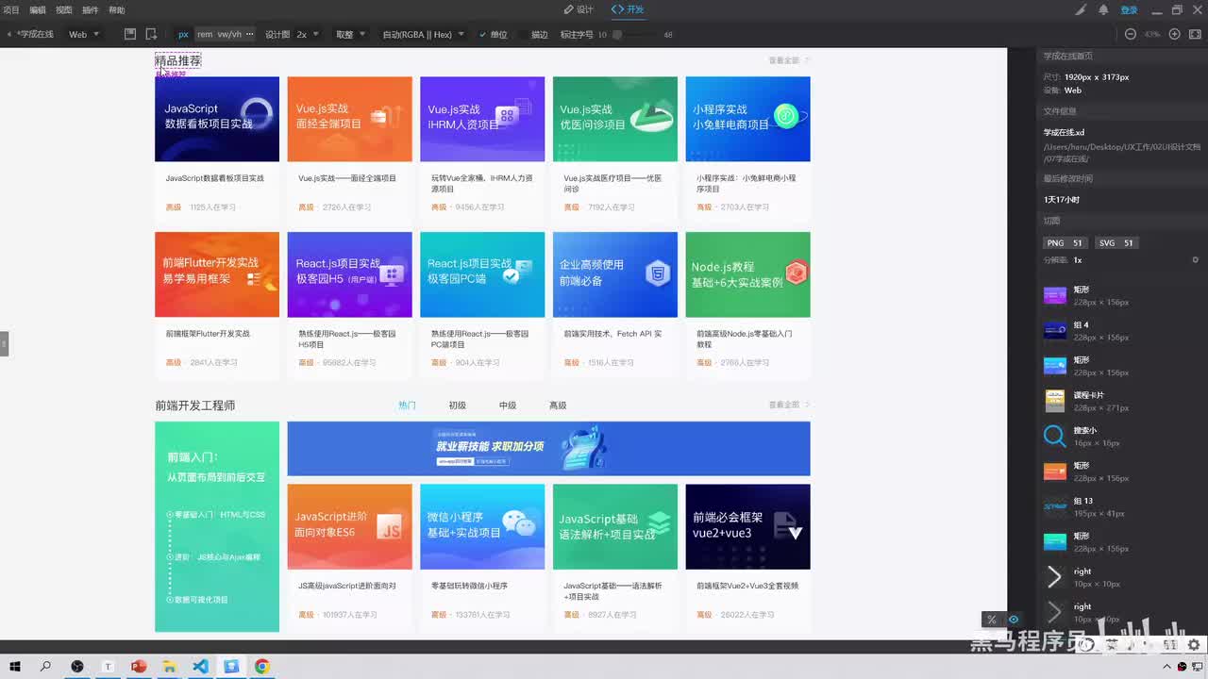Open the slice settings gear icon
Image resolution: width=1208 pixels, height=679 pixels.
[x=1196, y=259]
